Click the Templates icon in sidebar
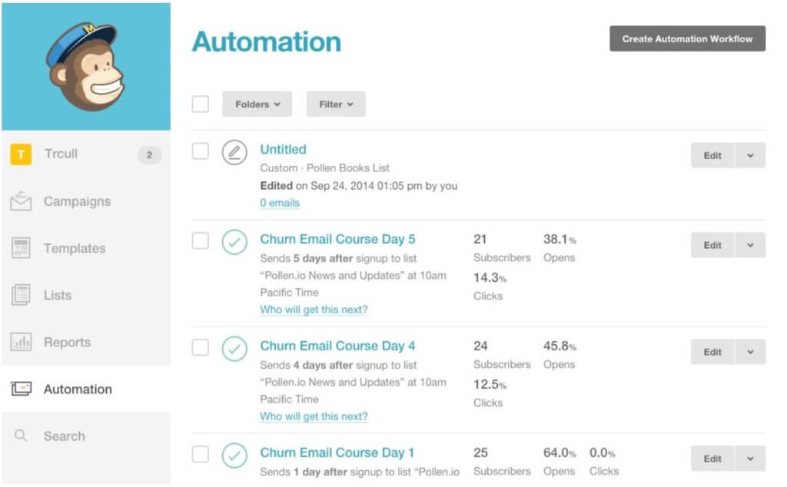787x487 pixels. [21, 248]
